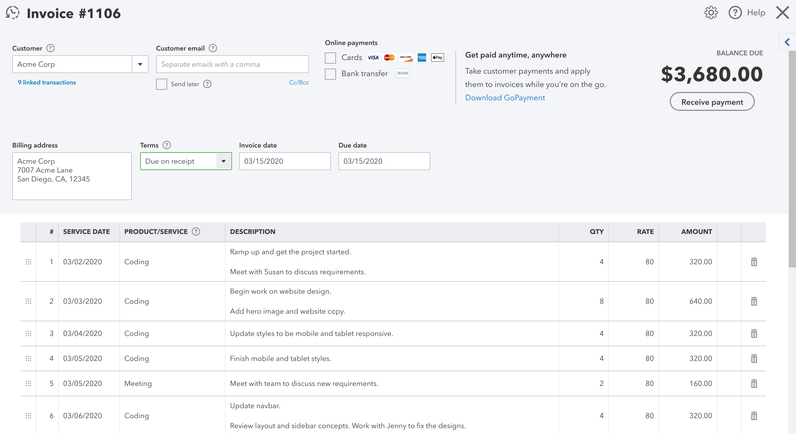Delete the Meeting line via trash icon
The height and width of the screenshot is (434, 796).
coord(754,384)
